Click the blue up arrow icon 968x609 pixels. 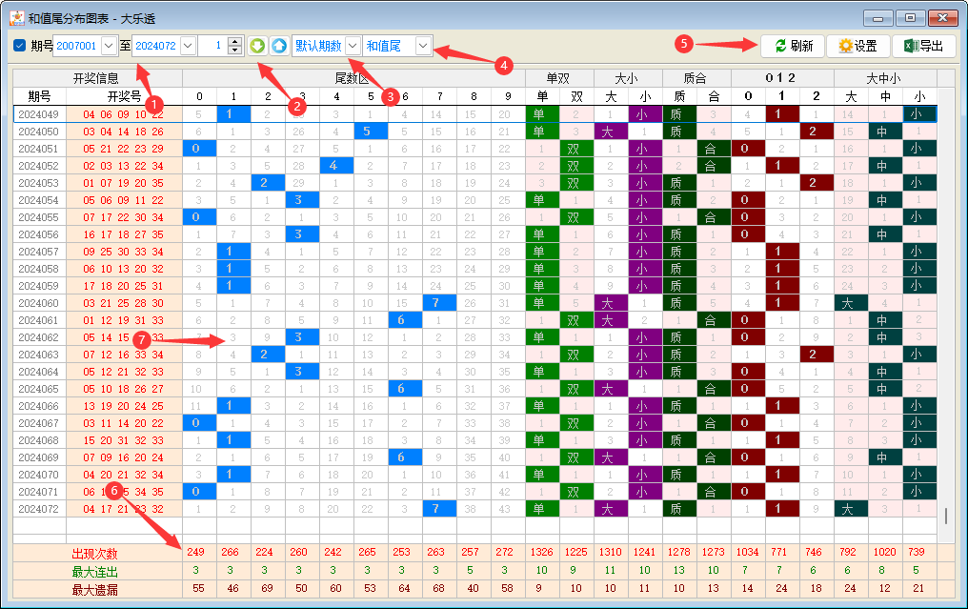point(278,46)
